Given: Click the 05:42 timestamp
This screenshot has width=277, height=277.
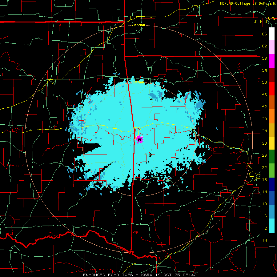Looking at the screenshot, I should pos(190,275).
